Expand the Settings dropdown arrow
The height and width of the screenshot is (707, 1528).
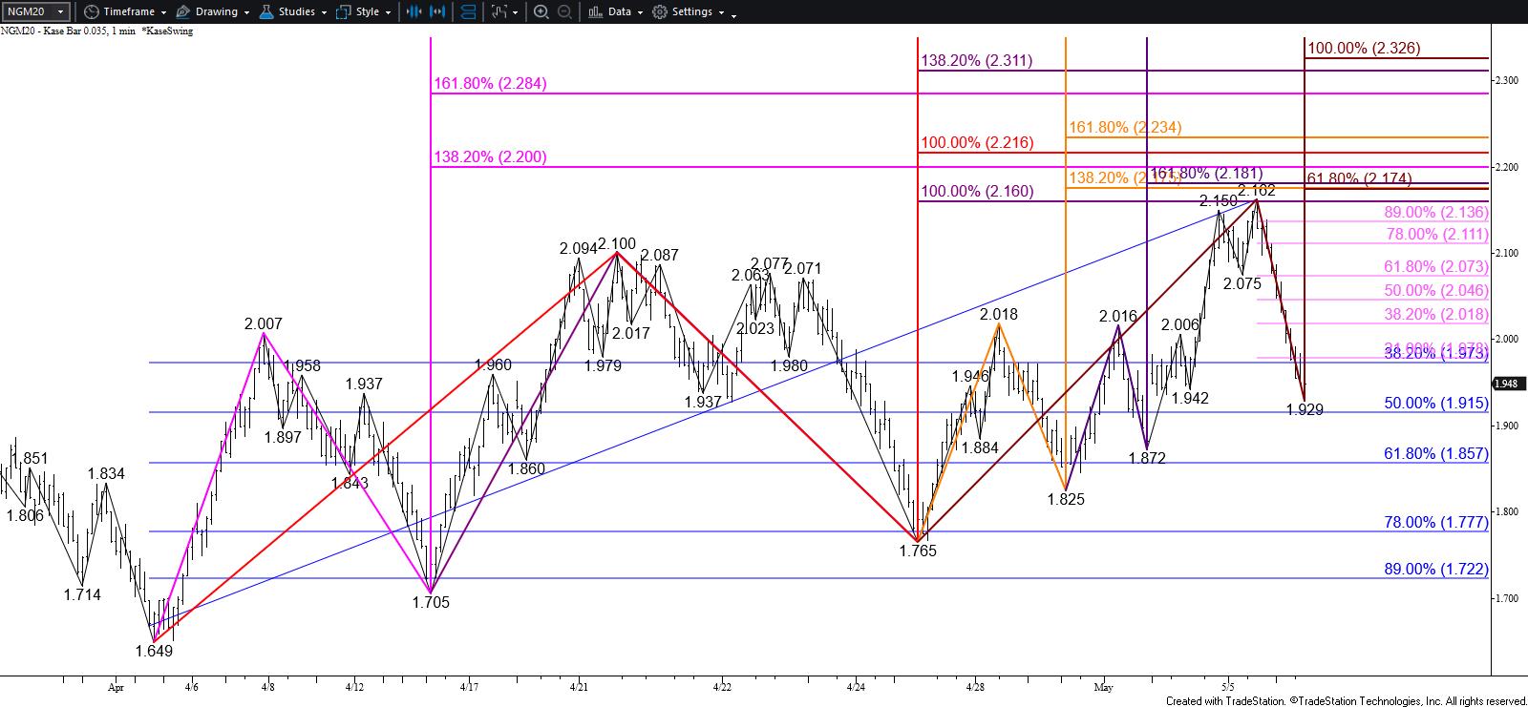[721, 12]
